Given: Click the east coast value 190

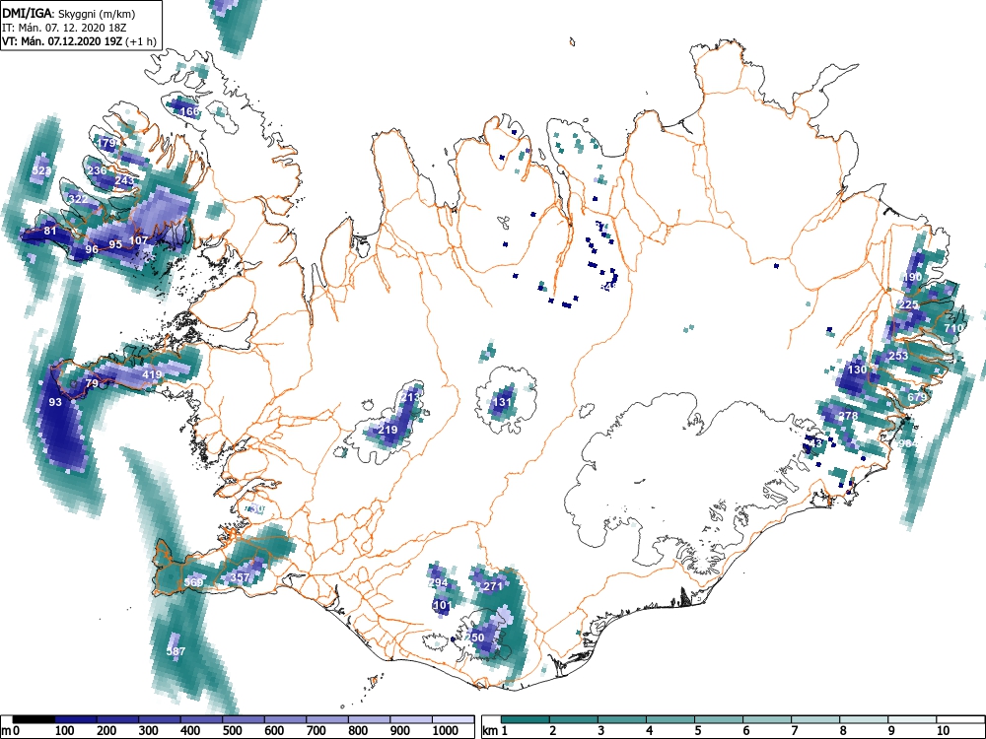Looking at the screenshot, I should point(912,277).
